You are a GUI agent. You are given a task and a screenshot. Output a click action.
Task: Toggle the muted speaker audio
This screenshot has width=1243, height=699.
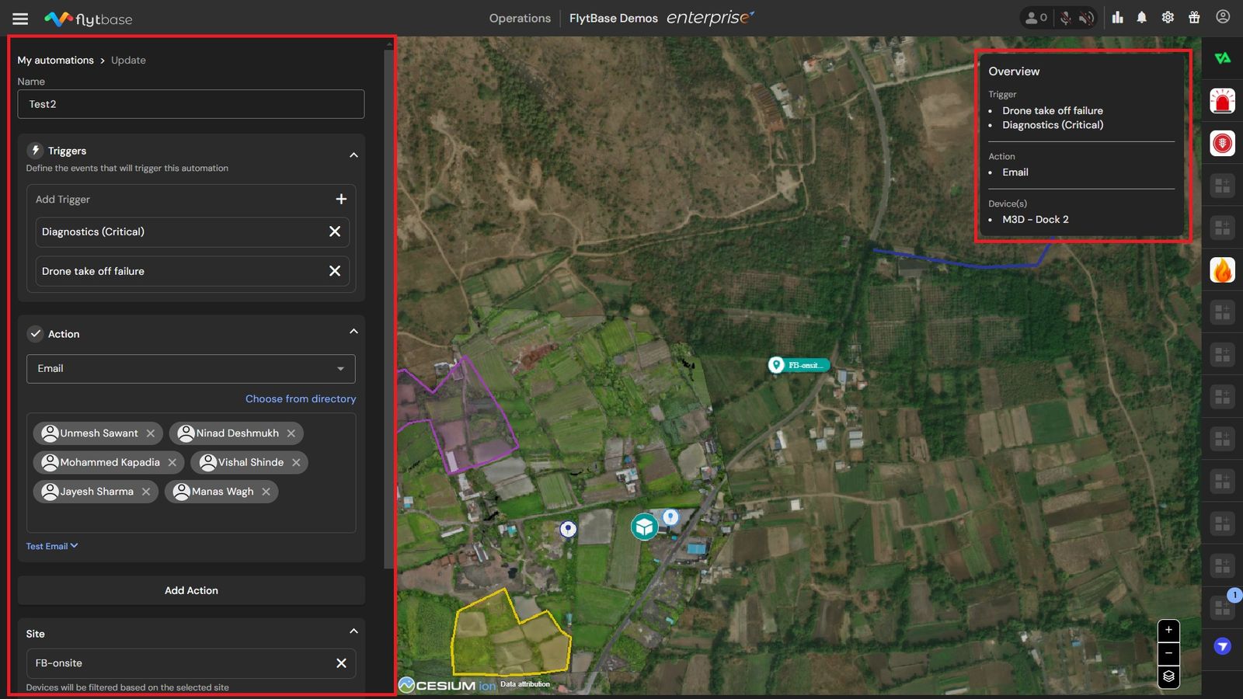[1086, 18]
